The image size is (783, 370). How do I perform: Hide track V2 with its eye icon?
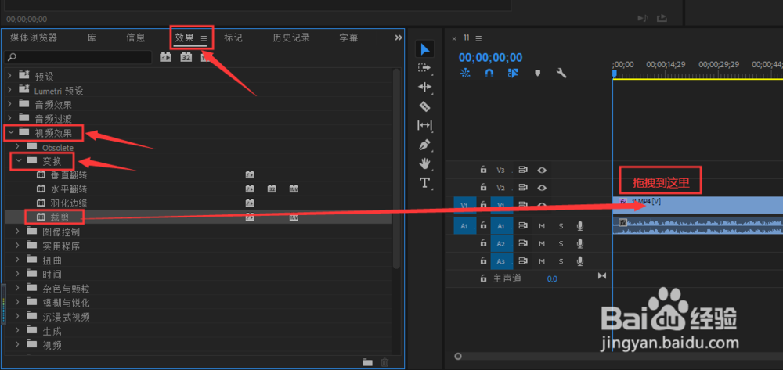tap(542, 188)
